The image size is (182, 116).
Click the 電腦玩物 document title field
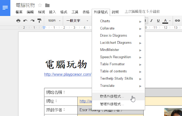[x=25, y=5]
